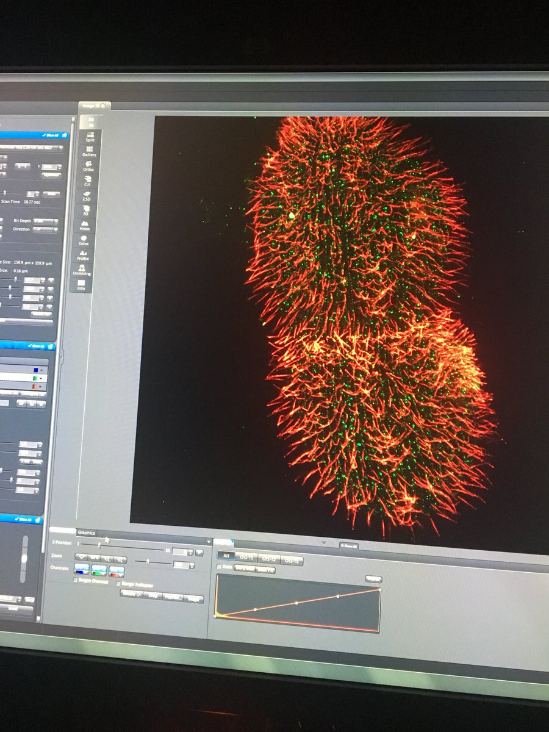Viewport: 549px width, 732px height.
Task: Toggle the red channel button
Action: pos(117,571)
